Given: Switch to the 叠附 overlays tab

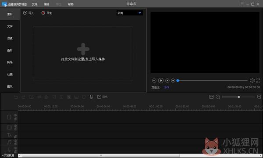Looking at the screenshot, I should click(x=10, y=50).
